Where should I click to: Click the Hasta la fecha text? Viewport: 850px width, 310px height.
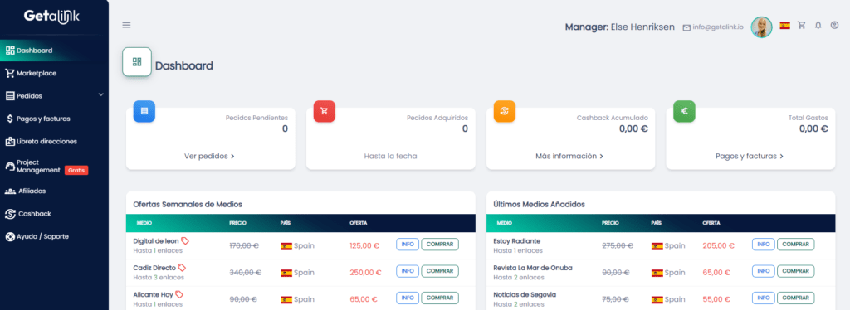coord(390,157)
